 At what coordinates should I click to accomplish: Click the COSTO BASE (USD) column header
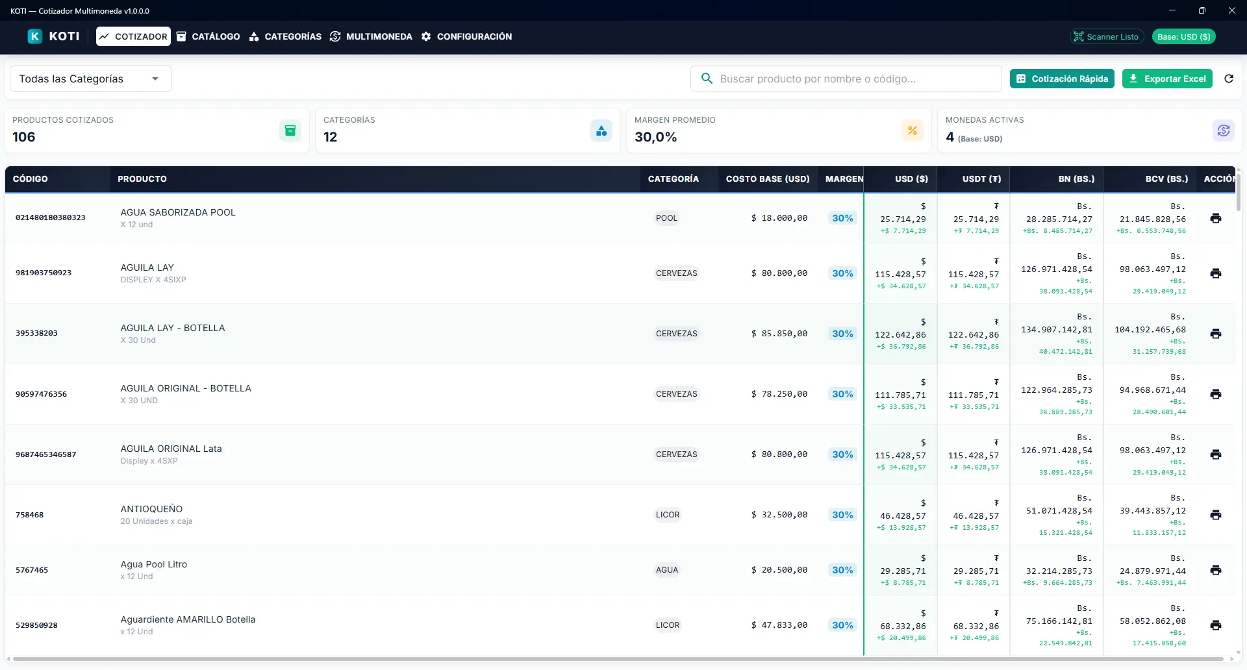pos(768,179)
